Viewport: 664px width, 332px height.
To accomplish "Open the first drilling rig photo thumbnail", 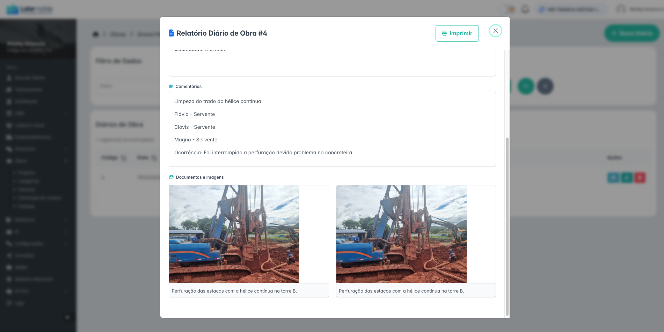I will click(x=234, y=234).
